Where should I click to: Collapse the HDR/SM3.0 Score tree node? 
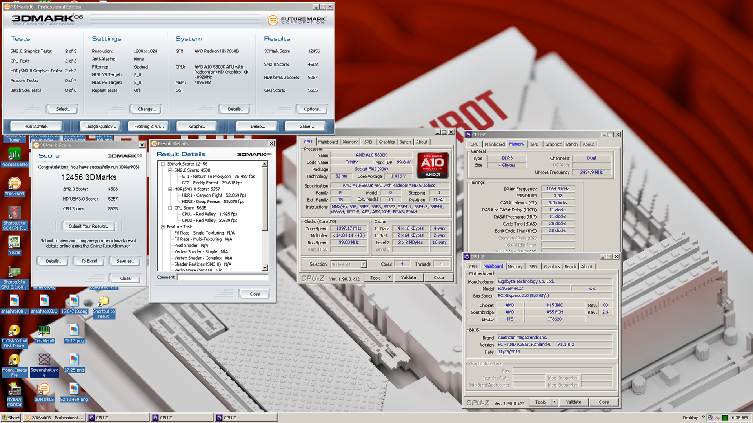pos(170,189)
